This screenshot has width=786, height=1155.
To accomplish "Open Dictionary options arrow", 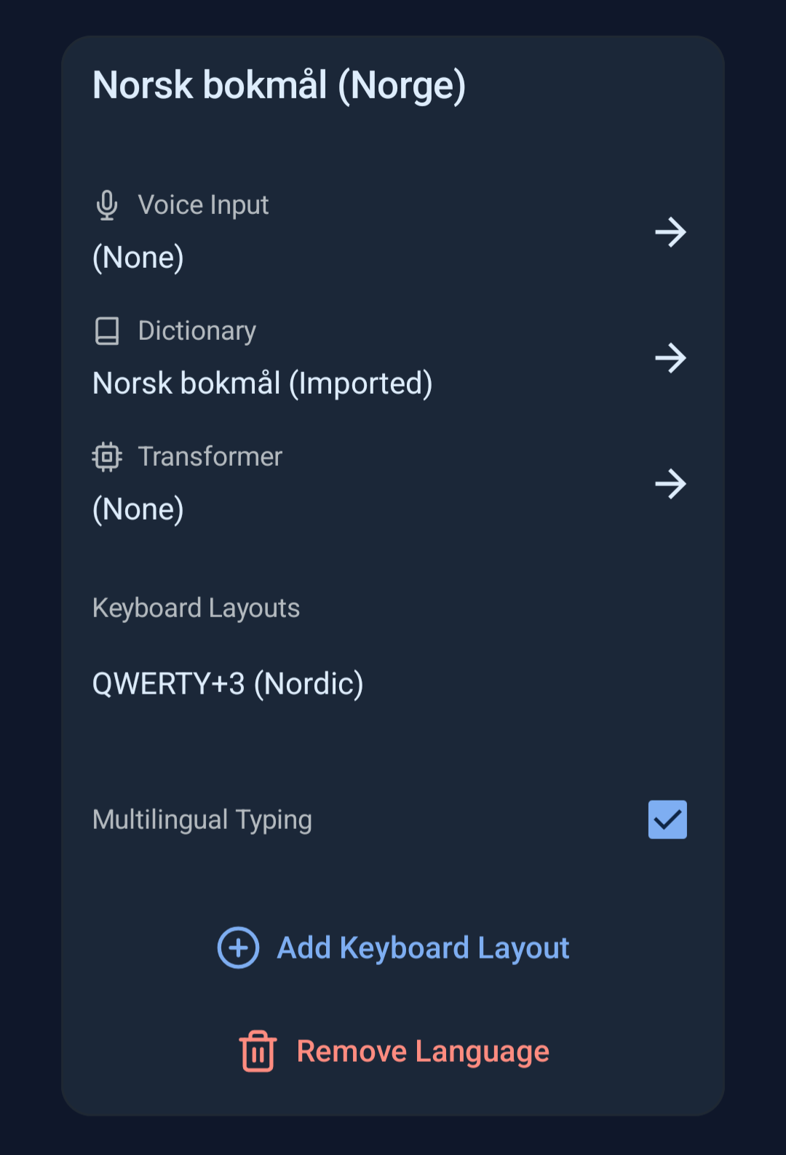I will coord(670,358).
